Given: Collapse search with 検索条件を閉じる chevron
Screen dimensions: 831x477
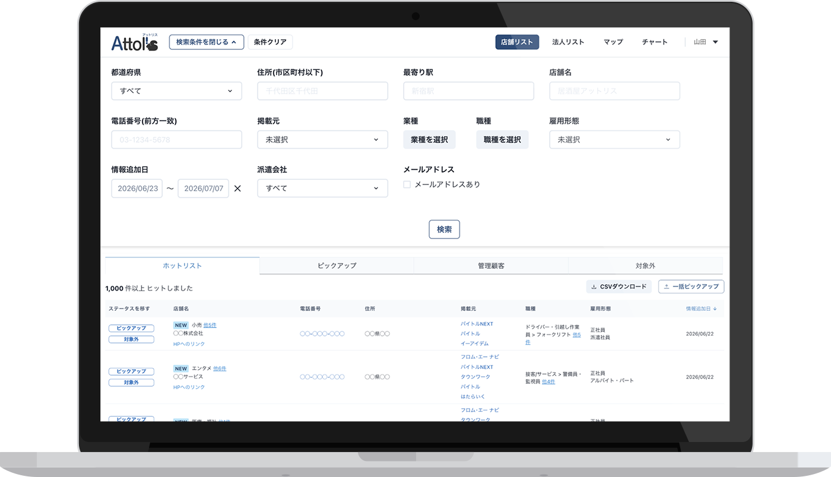Looking at the screenshot, I should tap(234, 42).
